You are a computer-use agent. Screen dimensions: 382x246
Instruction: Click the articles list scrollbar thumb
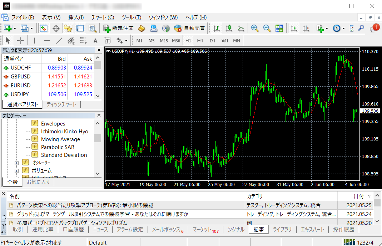pyautogui.click(x=377, y=203)
